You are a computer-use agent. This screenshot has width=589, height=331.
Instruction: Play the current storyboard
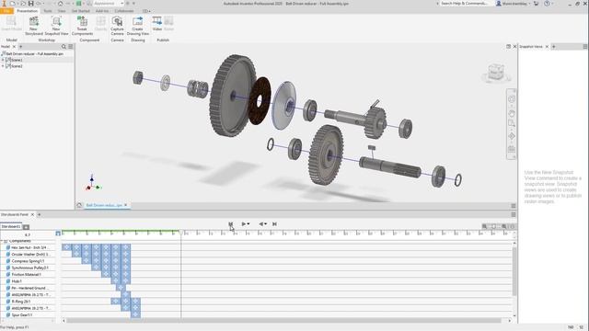tap(243, 224)
